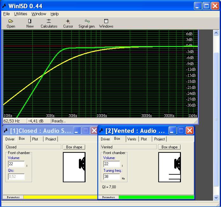221x207 pixels.
Task: Minimize the main WinISD window
Action: coord(197,6)
